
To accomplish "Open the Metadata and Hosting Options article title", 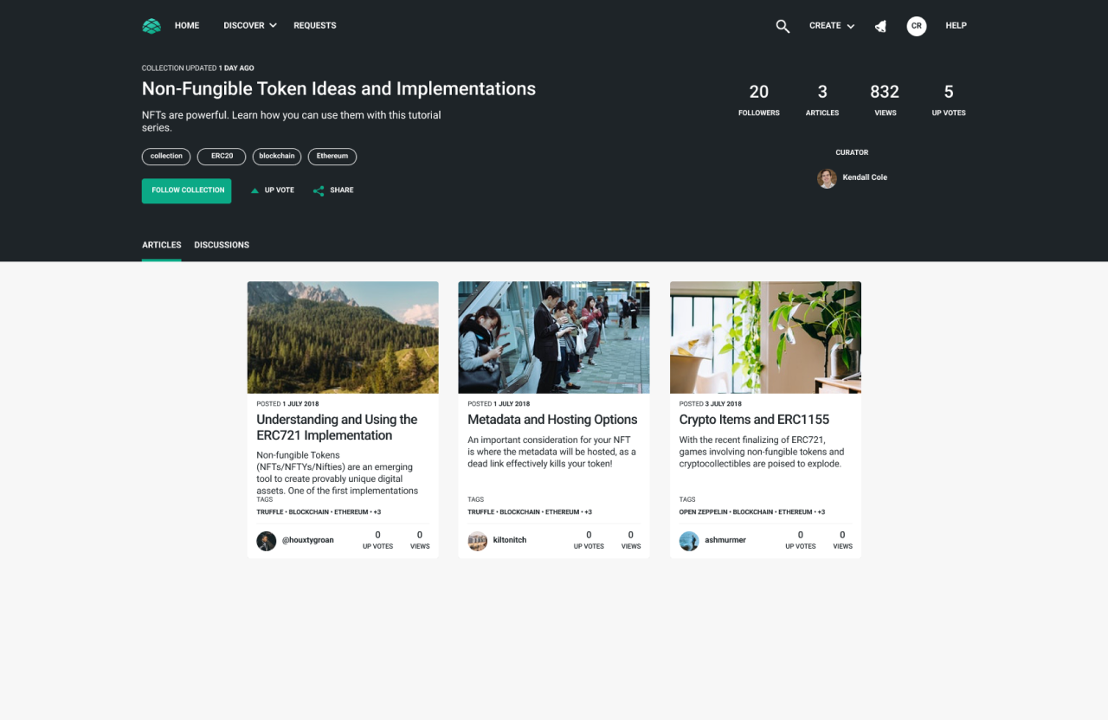I will point(552,420).
